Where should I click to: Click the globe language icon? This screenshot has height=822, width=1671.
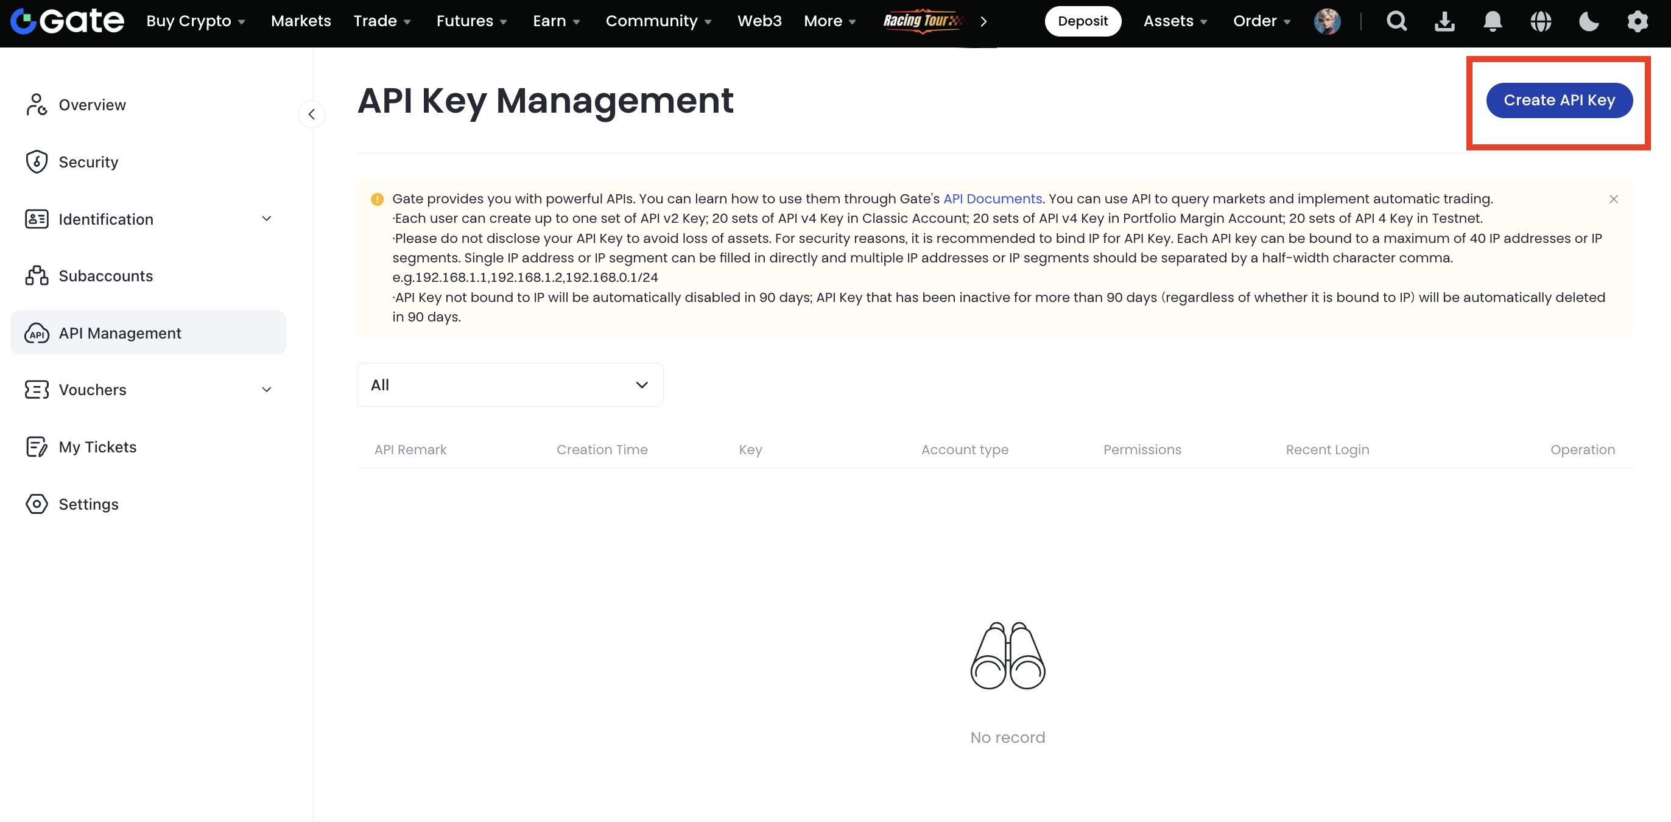(1541, 21)
